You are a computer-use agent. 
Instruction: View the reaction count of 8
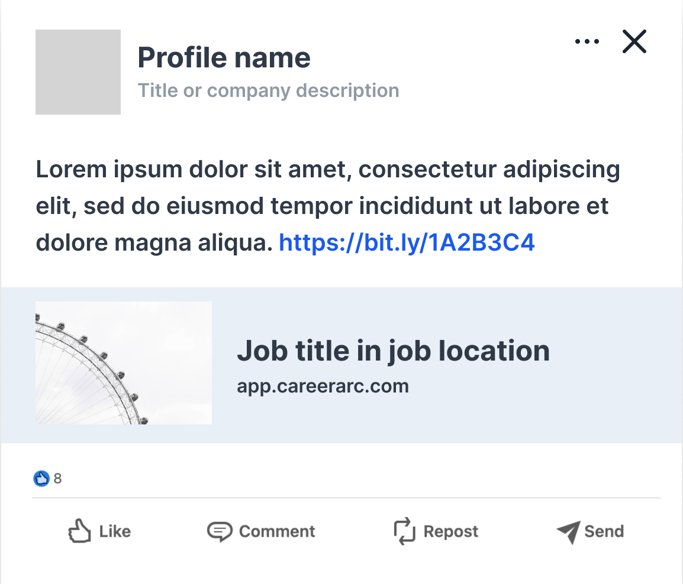point(57,479)
